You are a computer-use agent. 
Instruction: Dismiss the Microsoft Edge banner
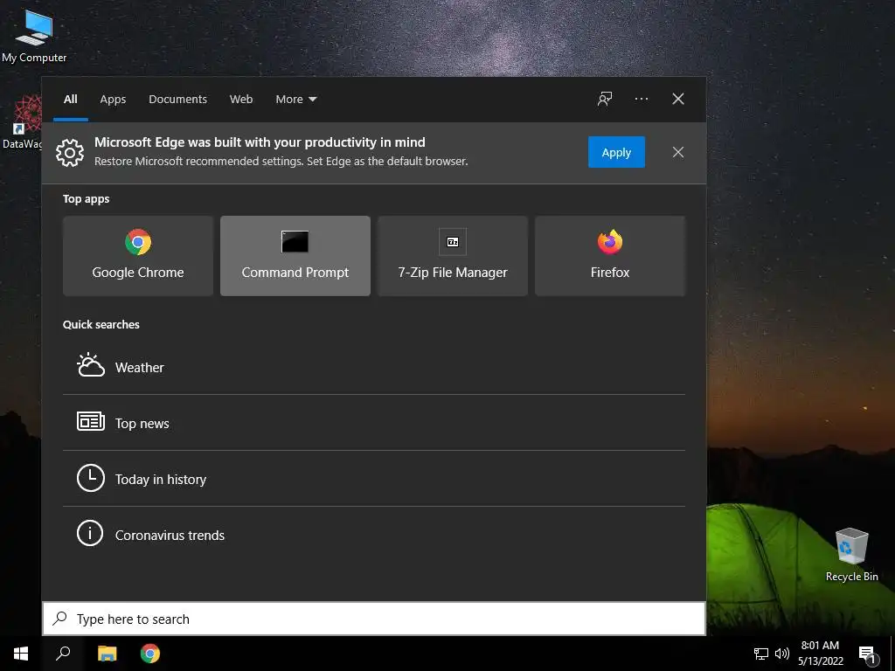point(677,152)
